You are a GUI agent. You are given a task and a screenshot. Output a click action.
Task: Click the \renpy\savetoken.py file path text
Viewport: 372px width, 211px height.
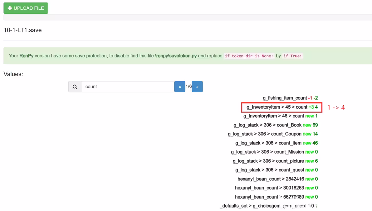pos(176,56)
